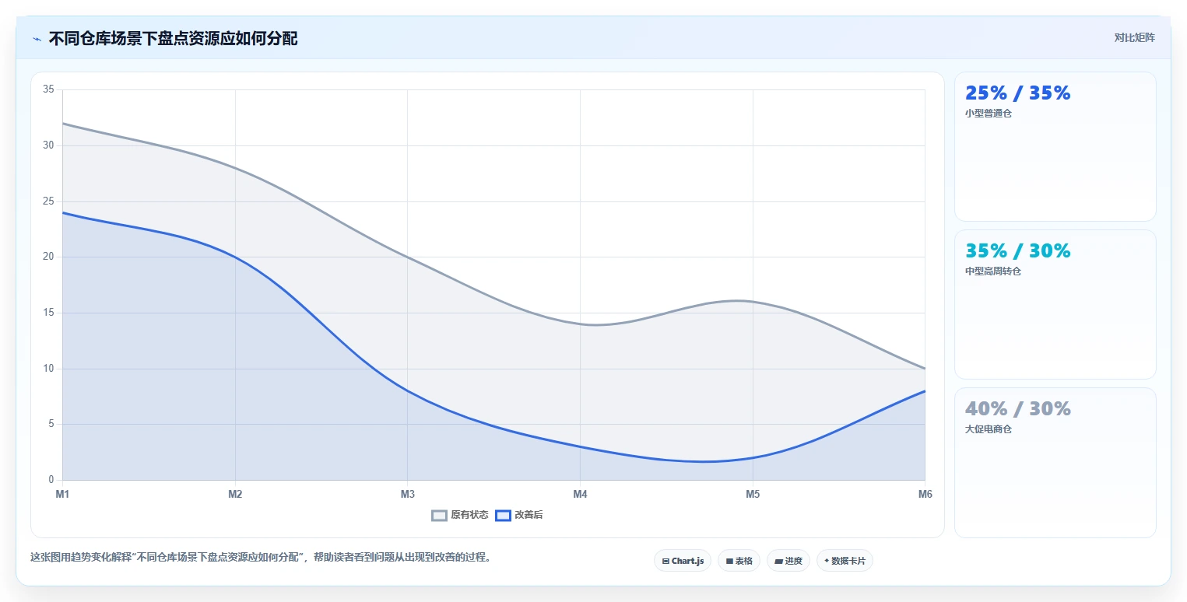Click the 25% / 35% metric value
Image resolution: width=1187 pixels, height=602 pixels.
[x=1018, y=93]
